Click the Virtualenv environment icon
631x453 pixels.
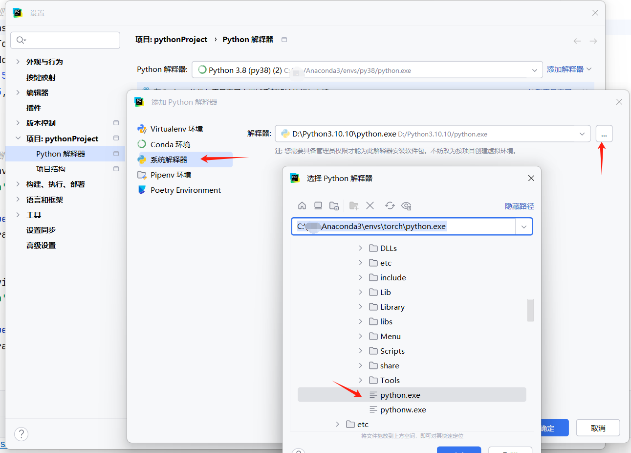tap(142, 129)
